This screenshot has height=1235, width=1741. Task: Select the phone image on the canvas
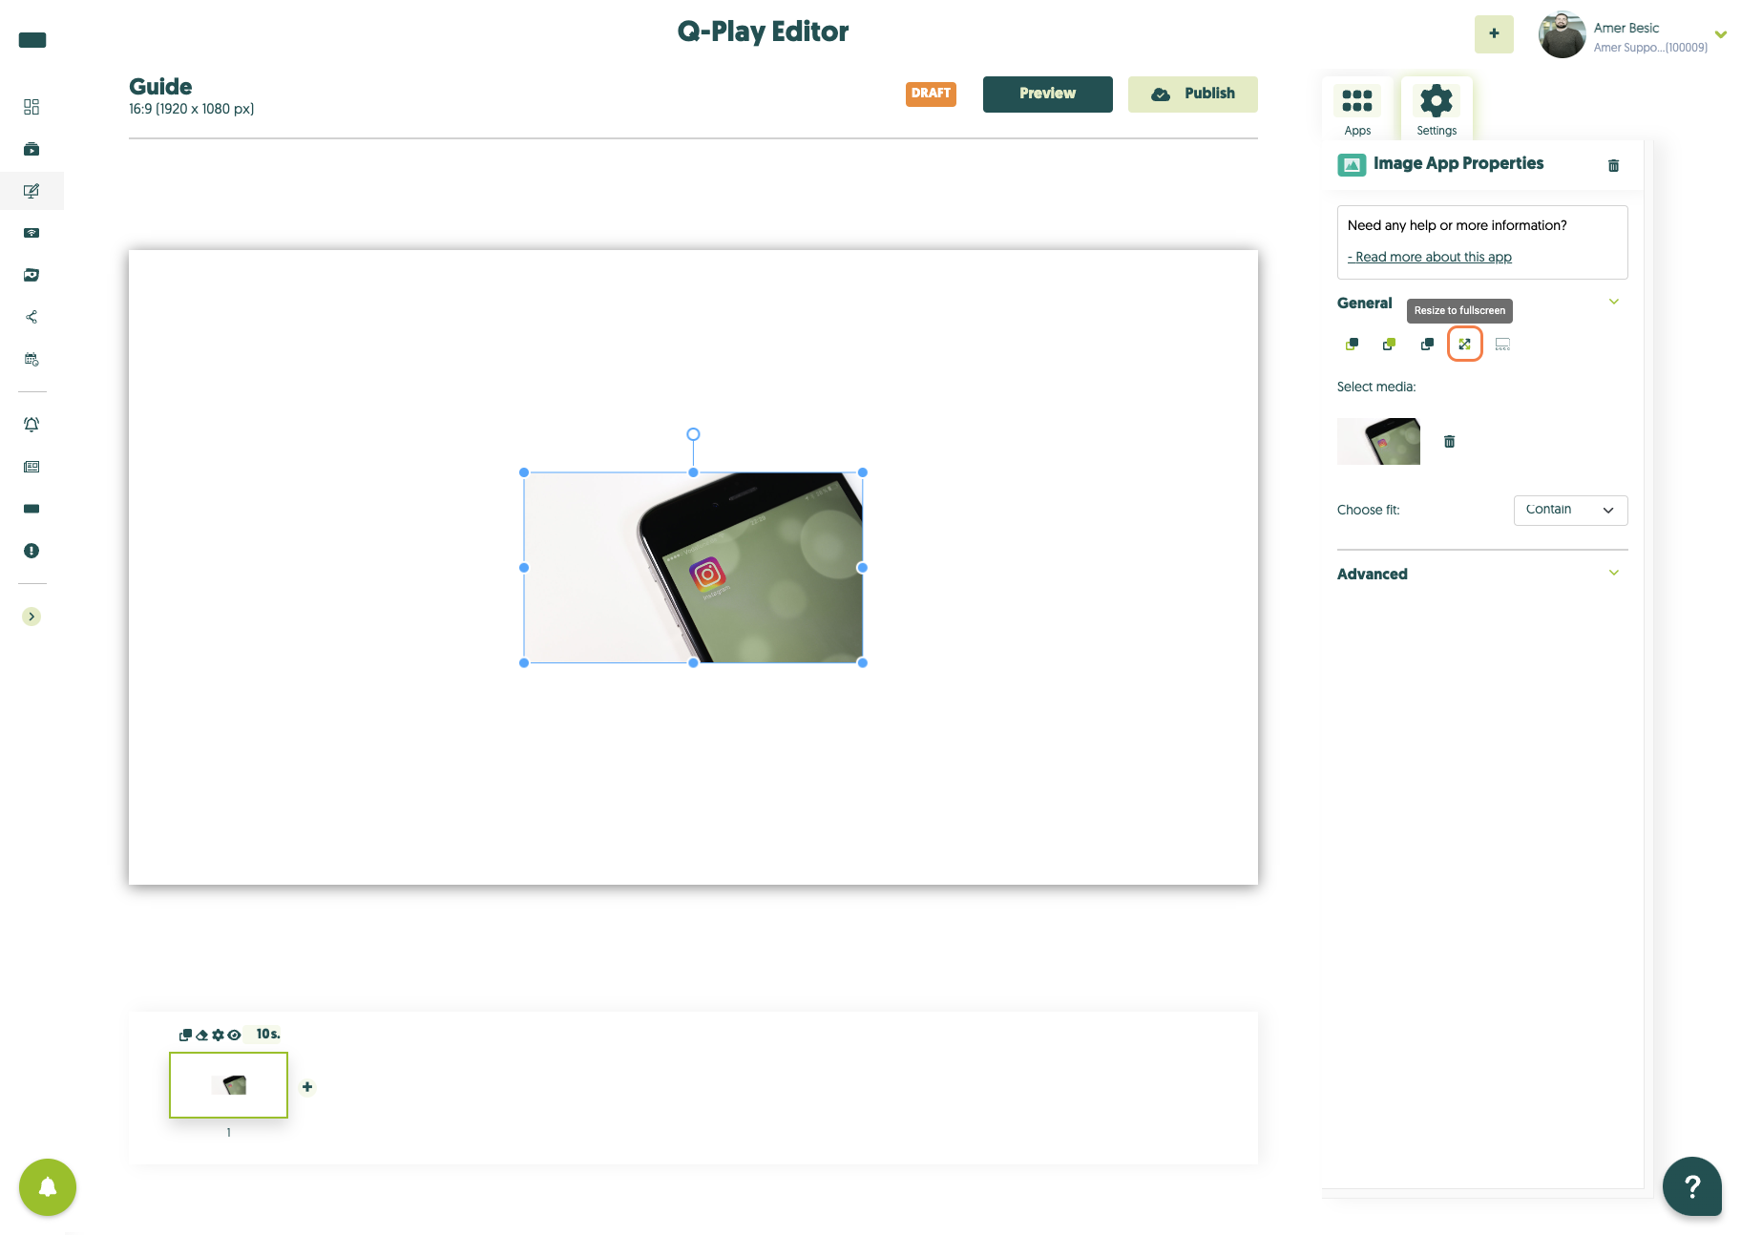coord(693,567)
